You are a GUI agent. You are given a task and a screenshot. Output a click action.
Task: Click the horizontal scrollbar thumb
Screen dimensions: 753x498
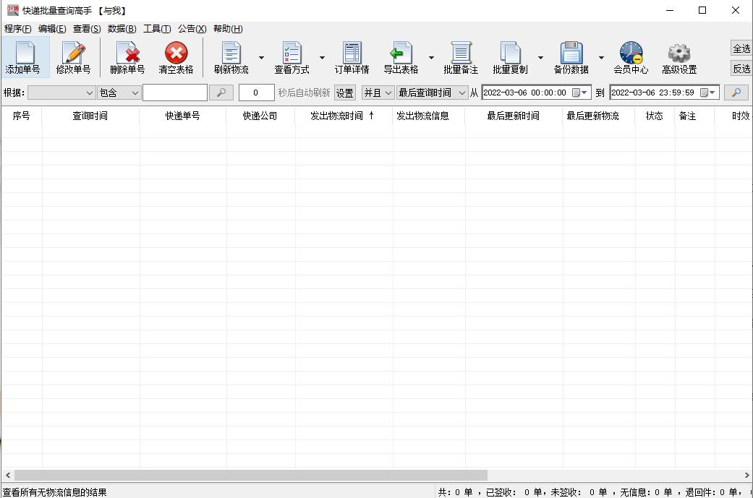pyautogui.click(x=251, y=475)
